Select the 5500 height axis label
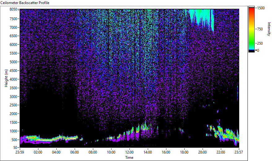 point(13,53)
